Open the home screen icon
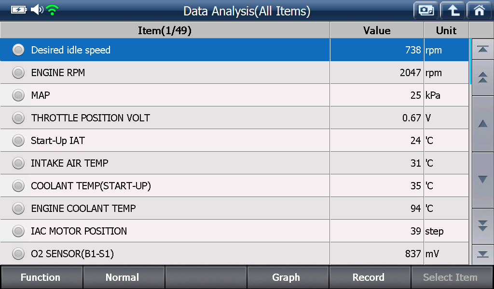 click(x=480, y=11)
